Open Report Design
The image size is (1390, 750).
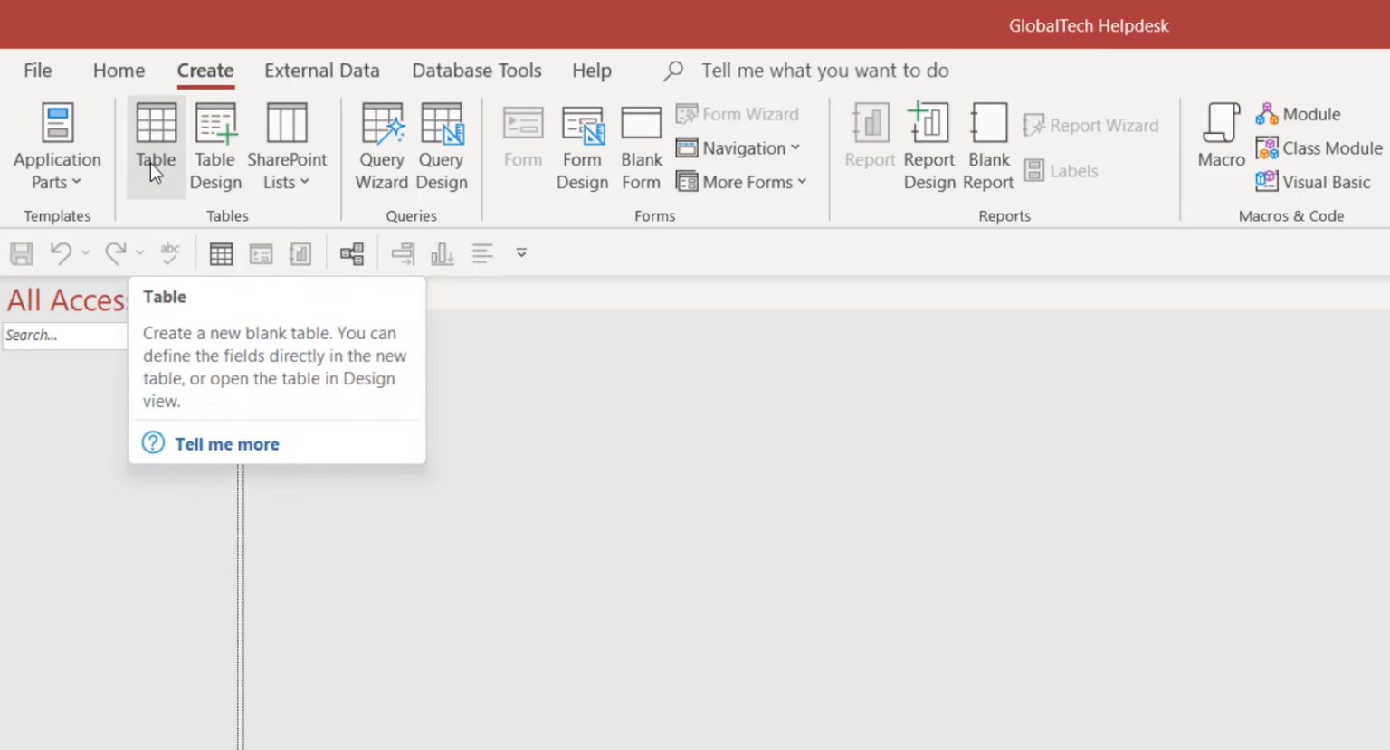tap(928, 145)
